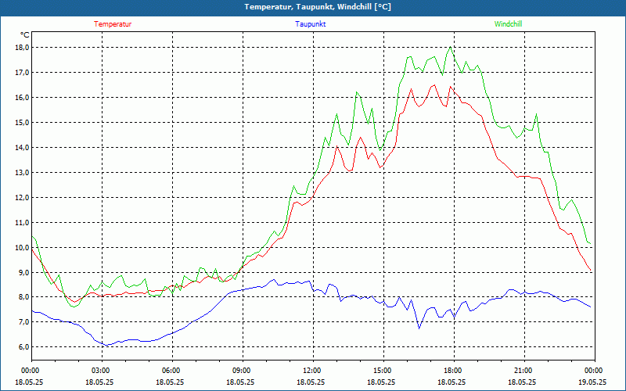
Task: Click the 18,0 y-axis value
Action: [x=22, y=48]
